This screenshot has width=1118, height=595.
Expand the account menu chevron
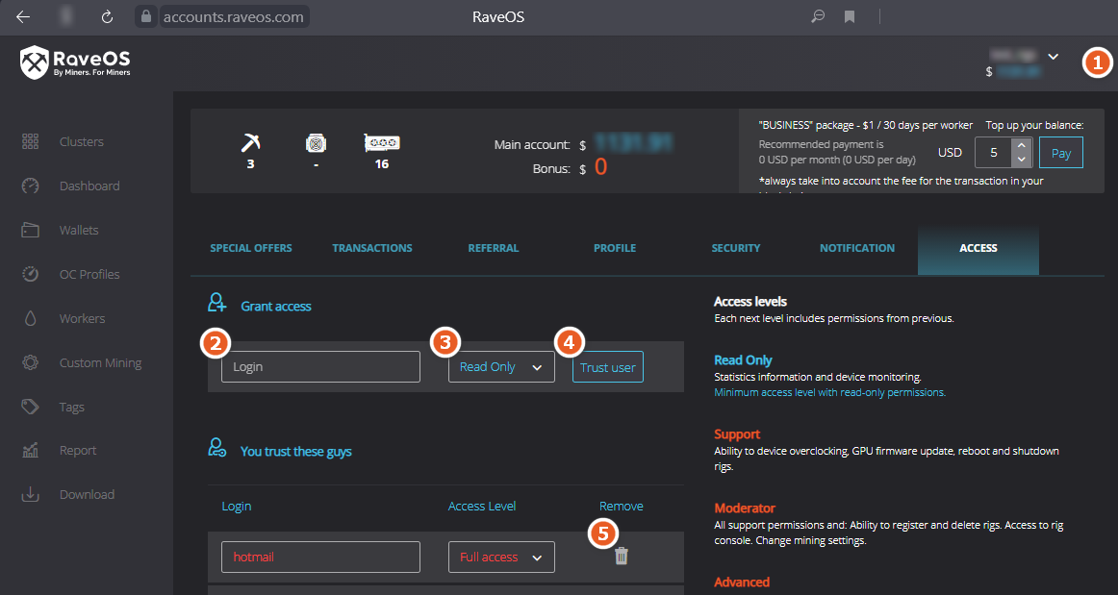point(1054,57)
